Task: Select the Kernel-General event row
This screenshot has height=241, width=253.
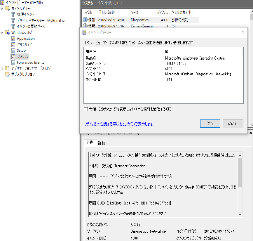Action: click(x=140, y=25)
